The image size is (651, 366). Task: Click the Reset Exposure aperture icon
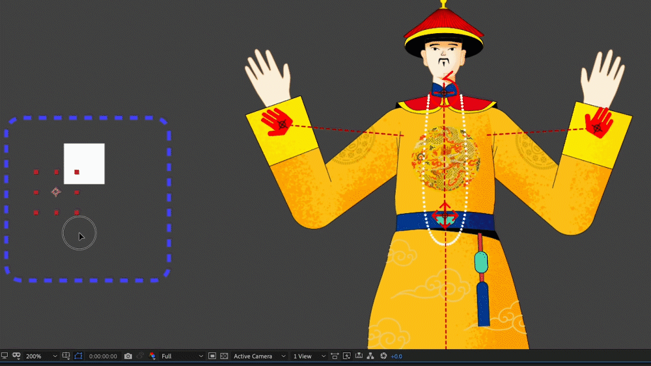point(383,356)
